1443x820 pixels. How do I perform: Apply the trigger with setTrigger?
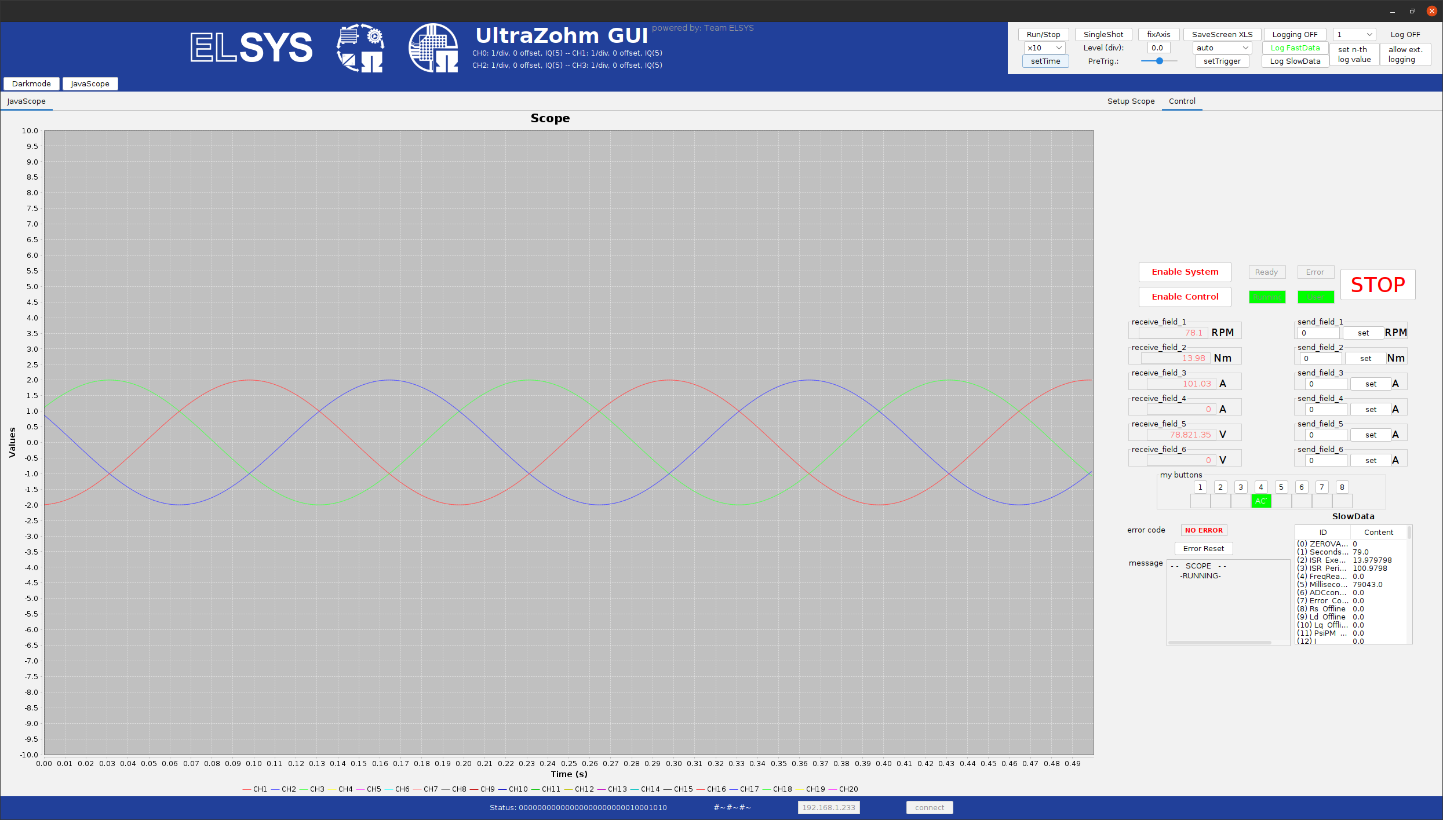1222,61
